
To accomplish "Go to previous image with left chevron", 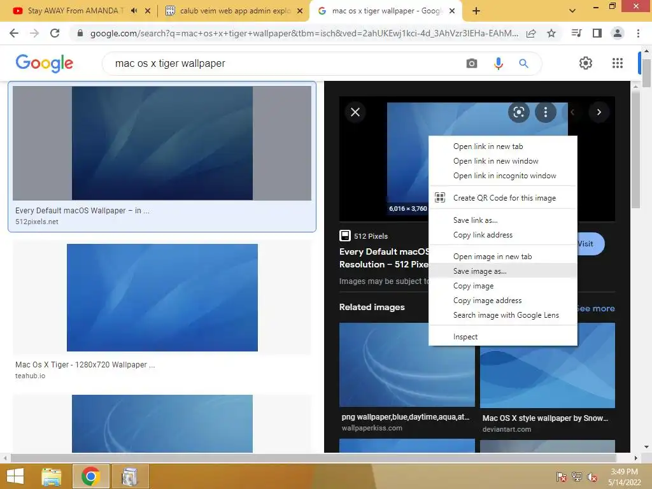I will (572, 112).
